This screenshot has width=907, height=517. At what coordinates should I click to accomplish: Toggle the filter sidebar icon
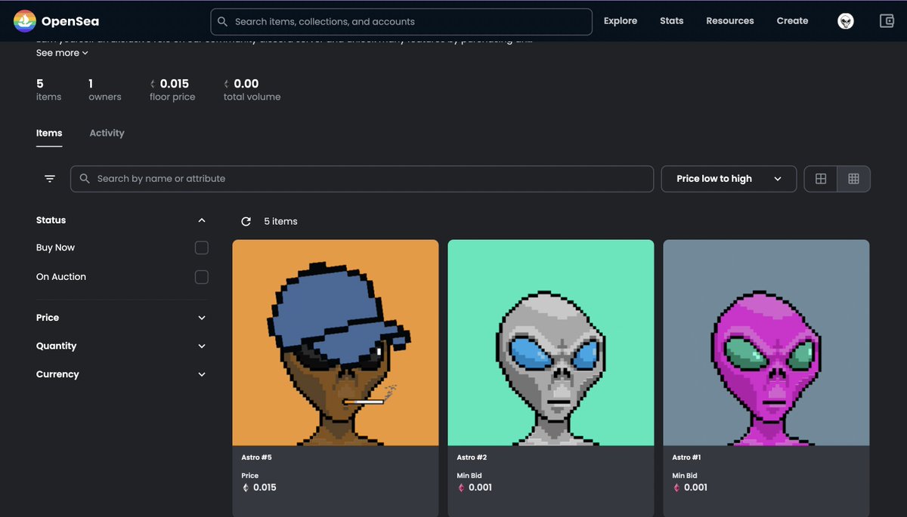pyautogui.click(x=50, y=179)
